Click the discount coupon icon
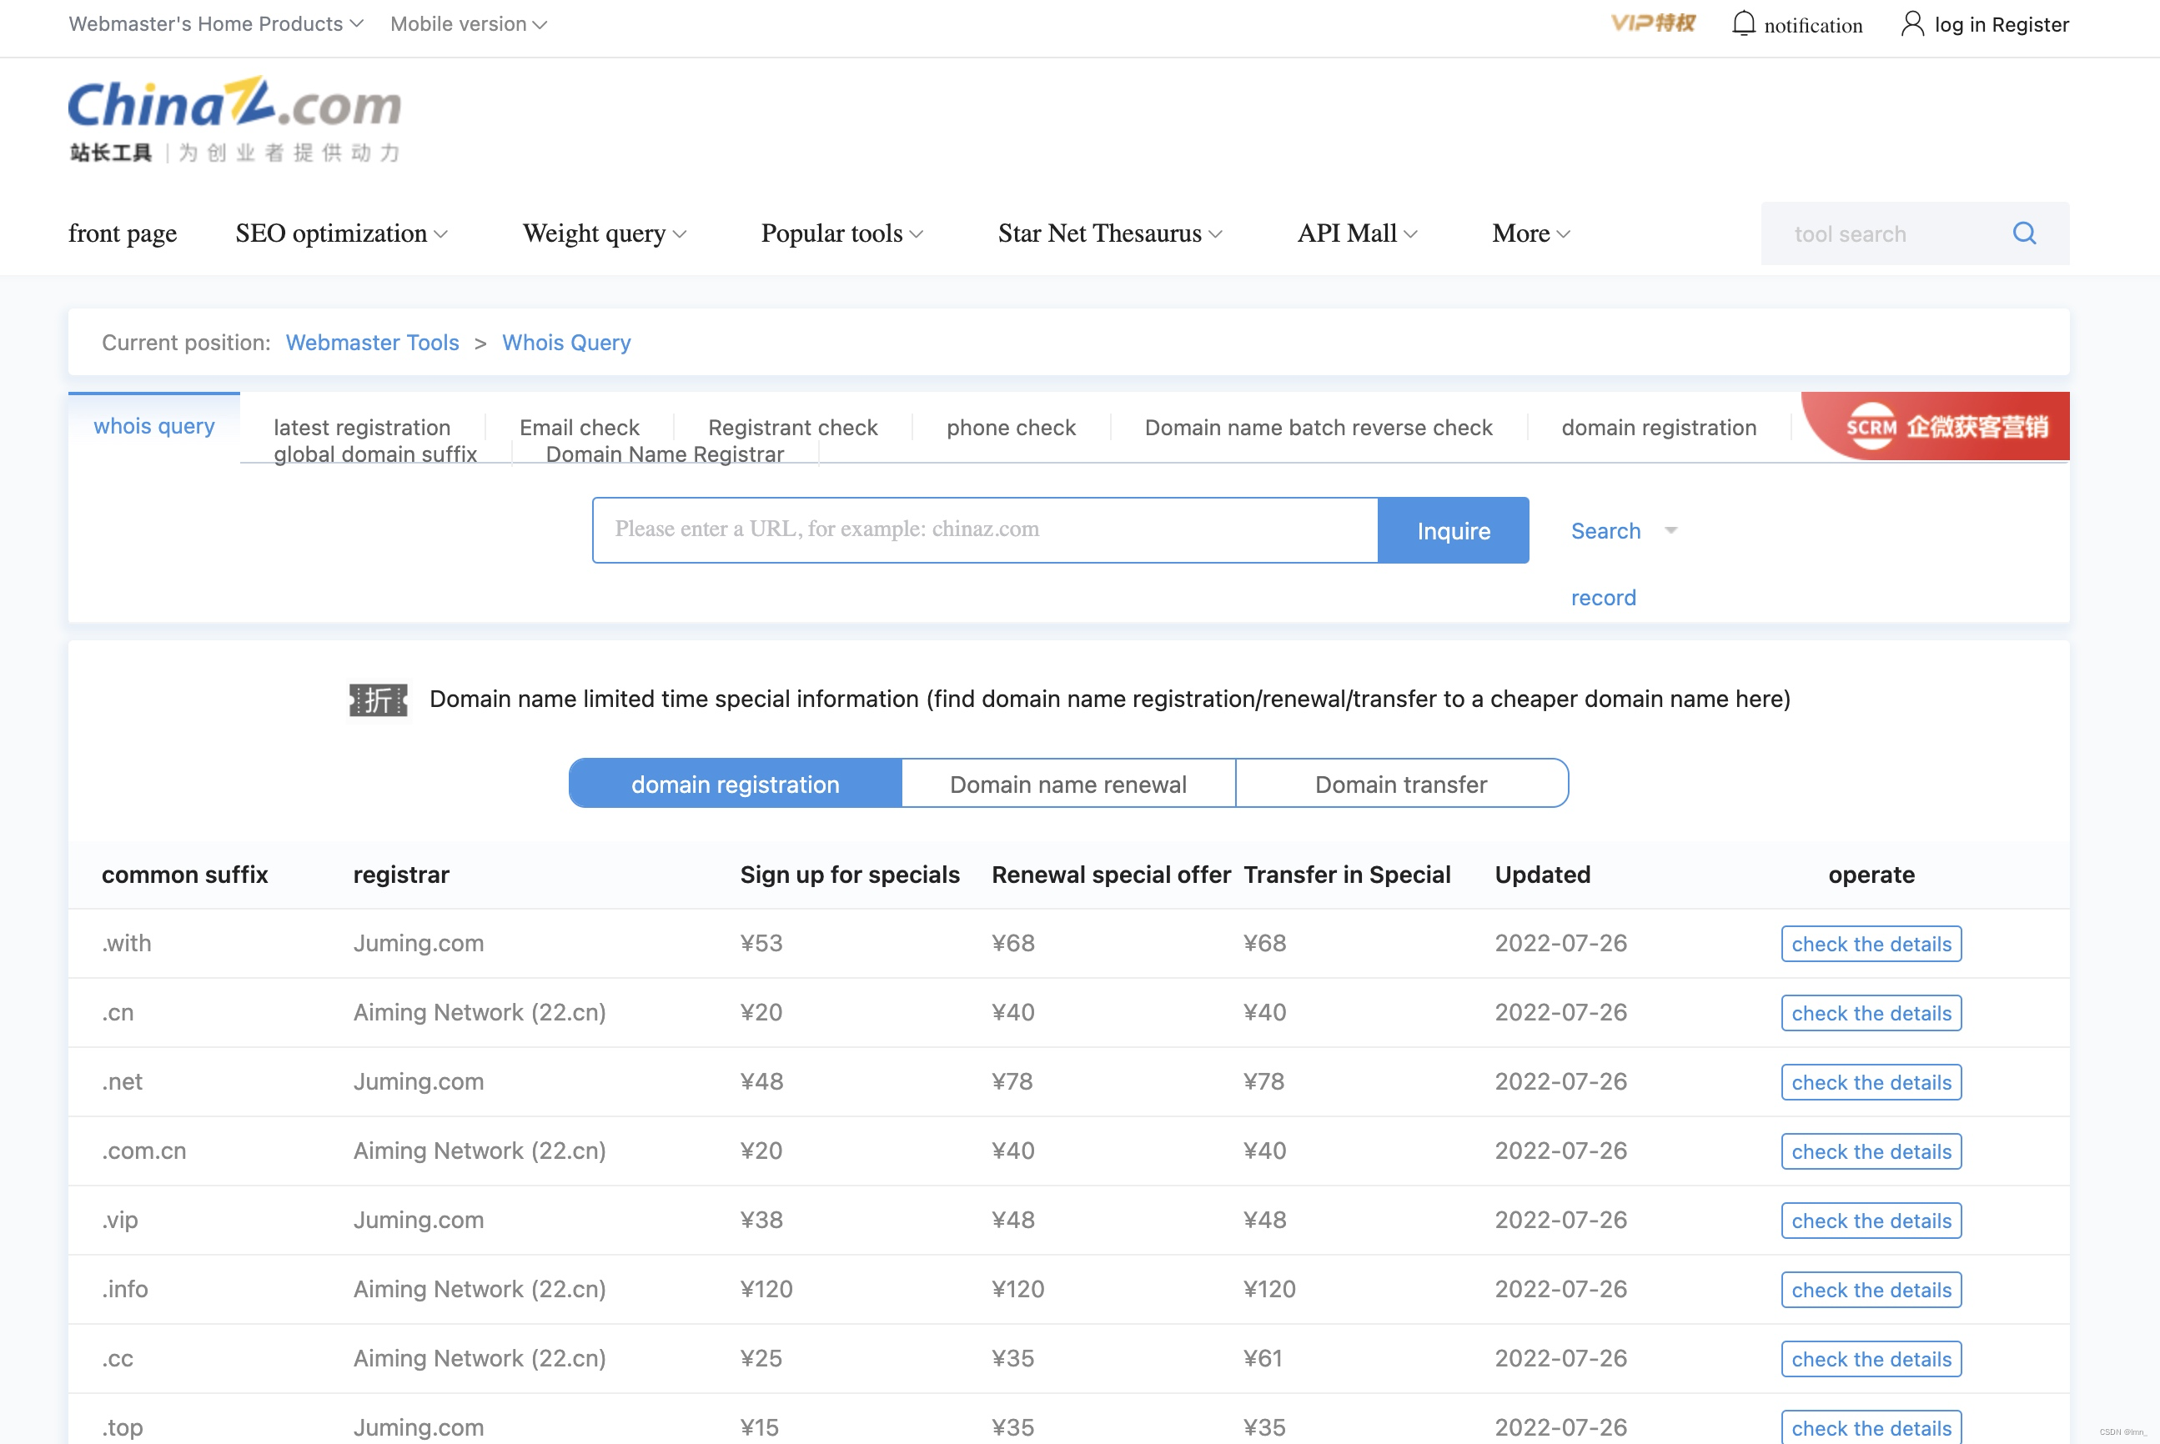The width and height of the screenshot is (2160, 1444). point(378,699)
